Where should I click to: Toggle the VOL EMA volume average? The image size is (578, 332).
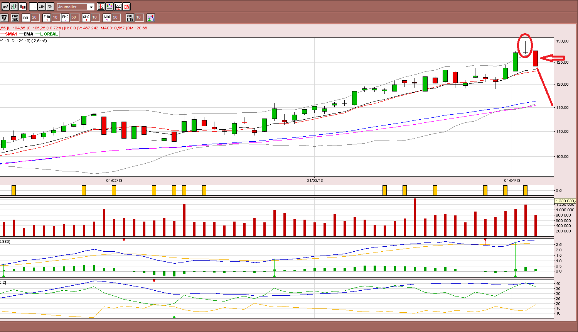[x=130, y=18]
